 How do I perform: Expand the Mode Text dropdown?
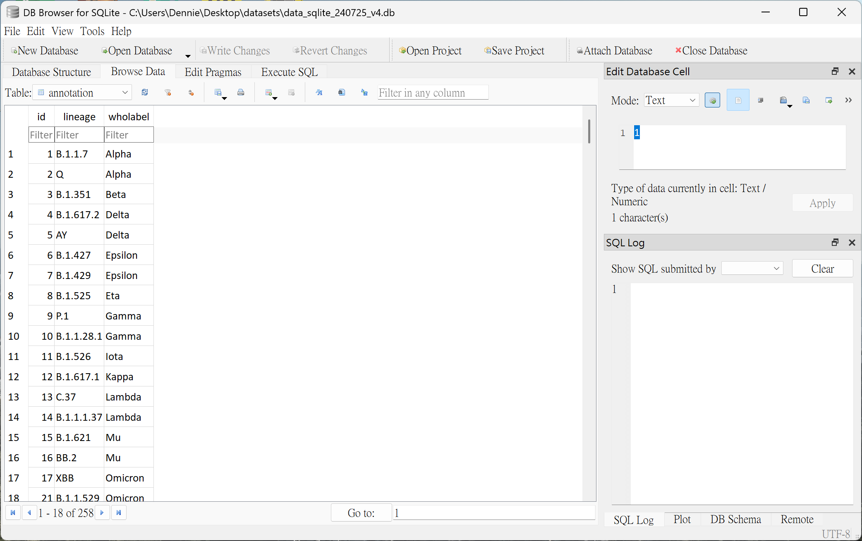(x=671, y=100)
